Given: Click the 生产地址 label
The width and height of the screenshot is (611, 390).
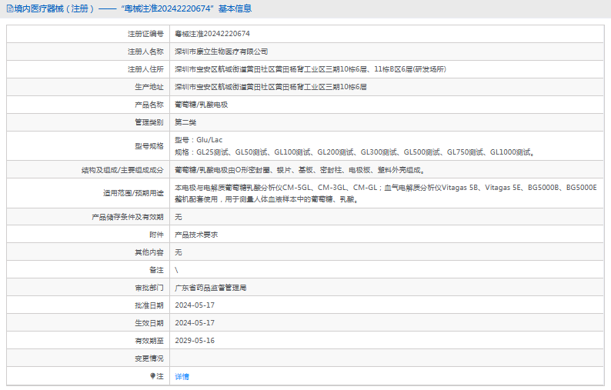Looking at the screenshot, I should click(x=149, y=87).
